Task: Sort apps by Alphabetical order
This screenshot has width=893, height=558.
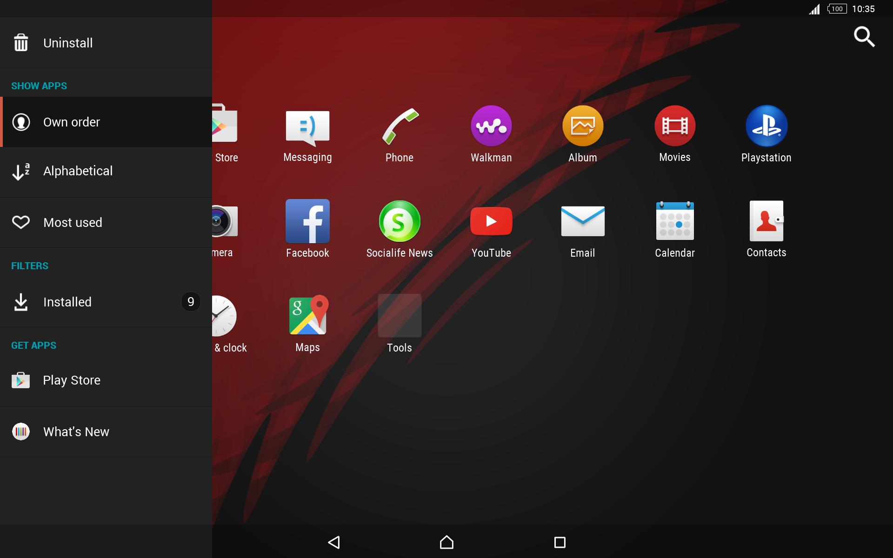Action: 106,172
